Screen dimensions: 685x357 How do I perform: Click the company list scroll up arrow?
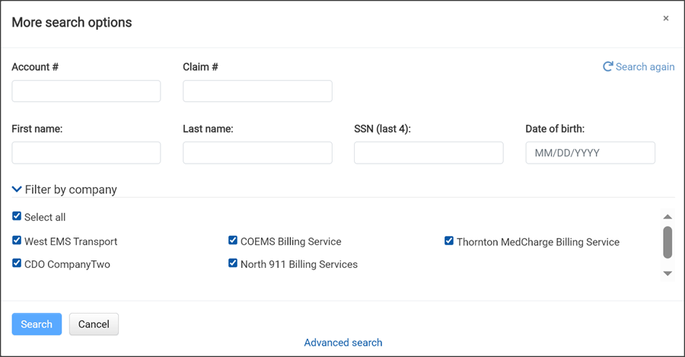667,217
